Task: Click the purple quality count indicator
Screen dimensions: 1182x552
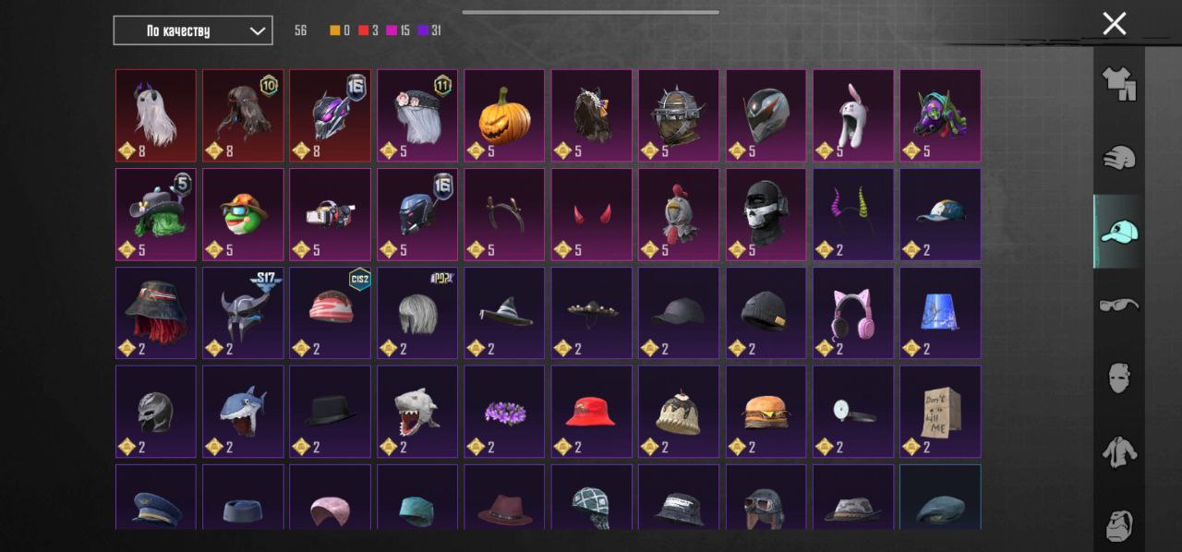Action: coord(428,30)
